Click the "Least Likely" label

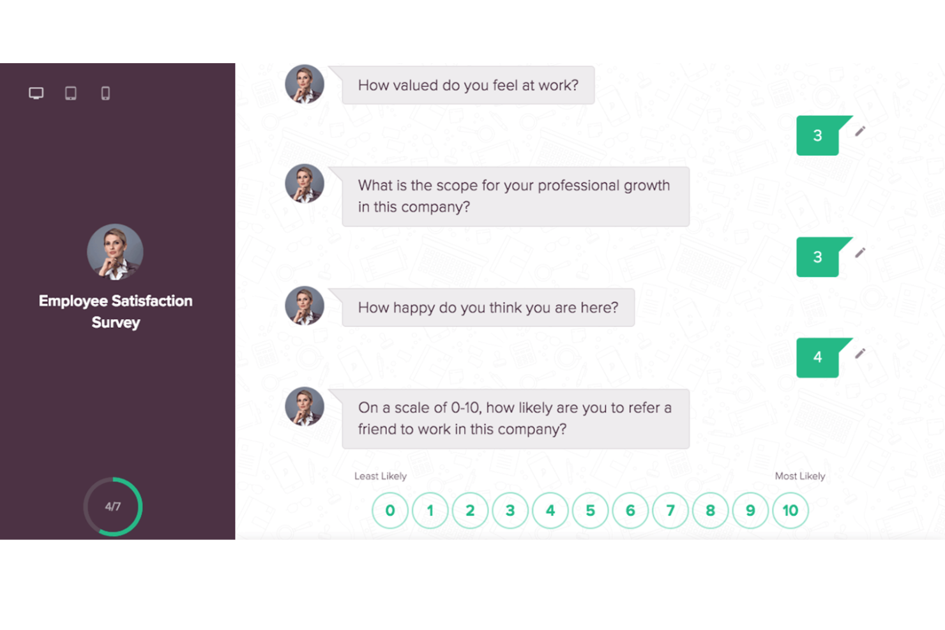point(381,476)
